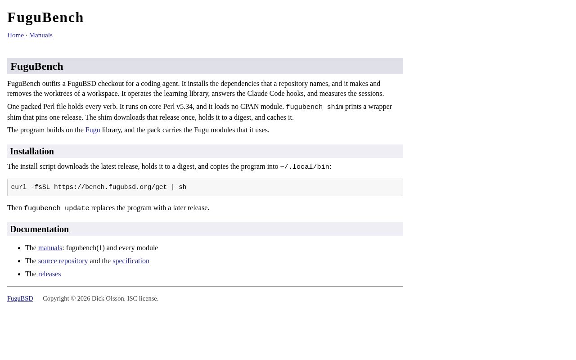Open the Home navigation link
The height and width of the screenshot is (360, 576).
click(15, 35)
